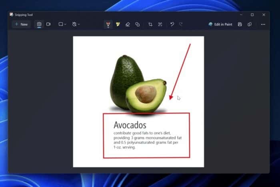Open the See more three-dots menu
This screenshot has width=280, height=187.
(263, 24)
